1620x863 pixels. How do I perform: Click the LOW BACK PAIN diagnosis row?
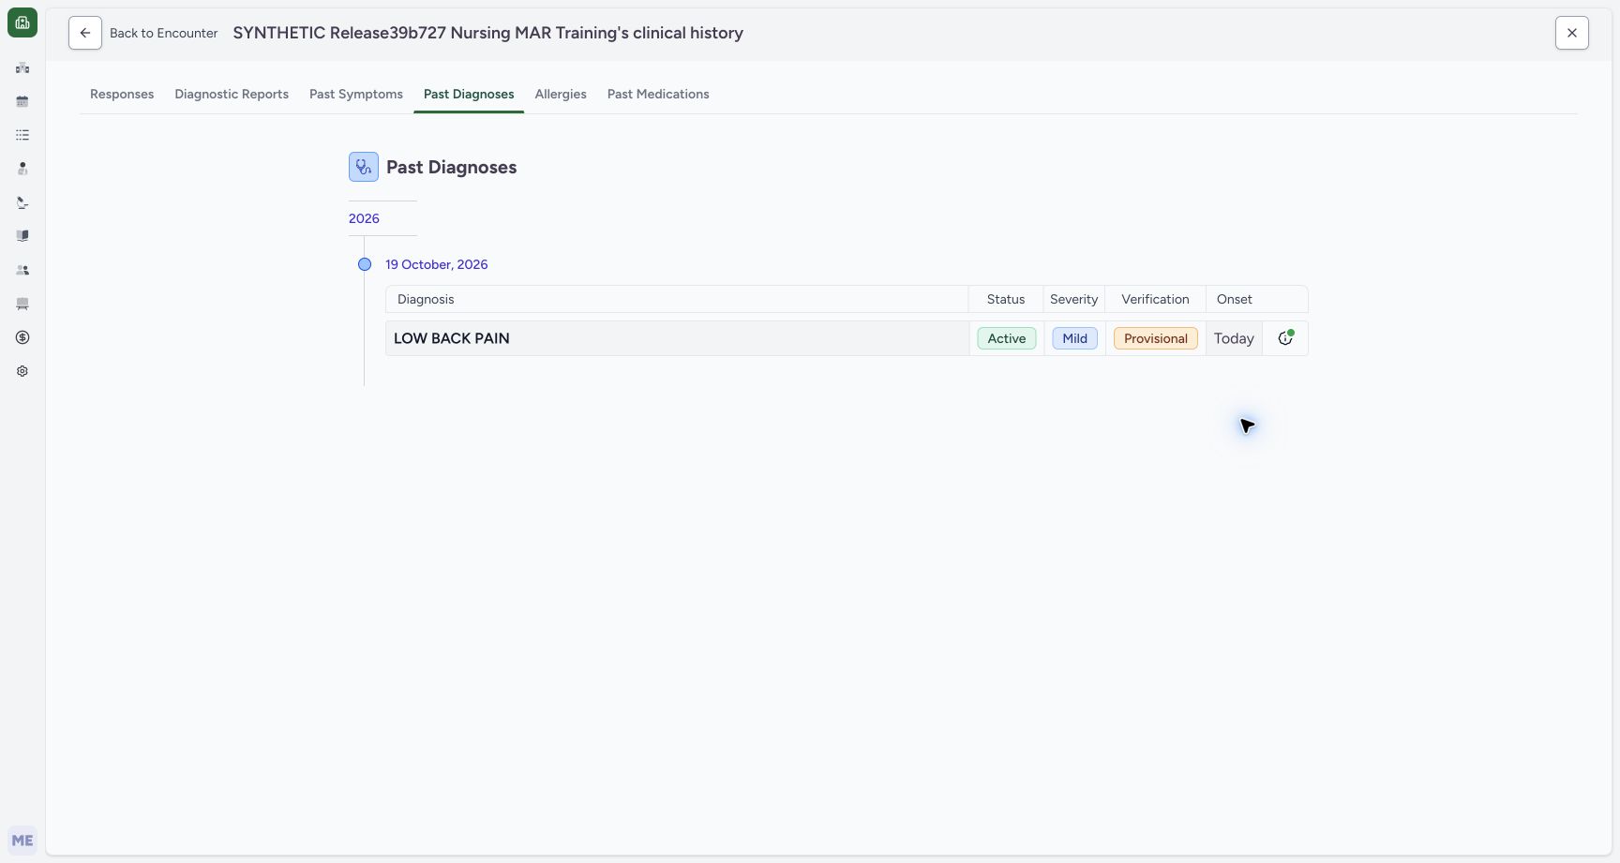[x=847, y=338]
